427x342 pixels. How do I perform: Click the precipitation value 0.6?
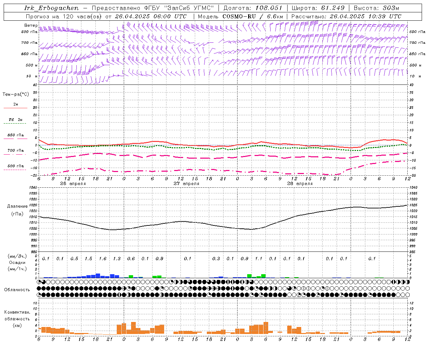coord(131,259)
